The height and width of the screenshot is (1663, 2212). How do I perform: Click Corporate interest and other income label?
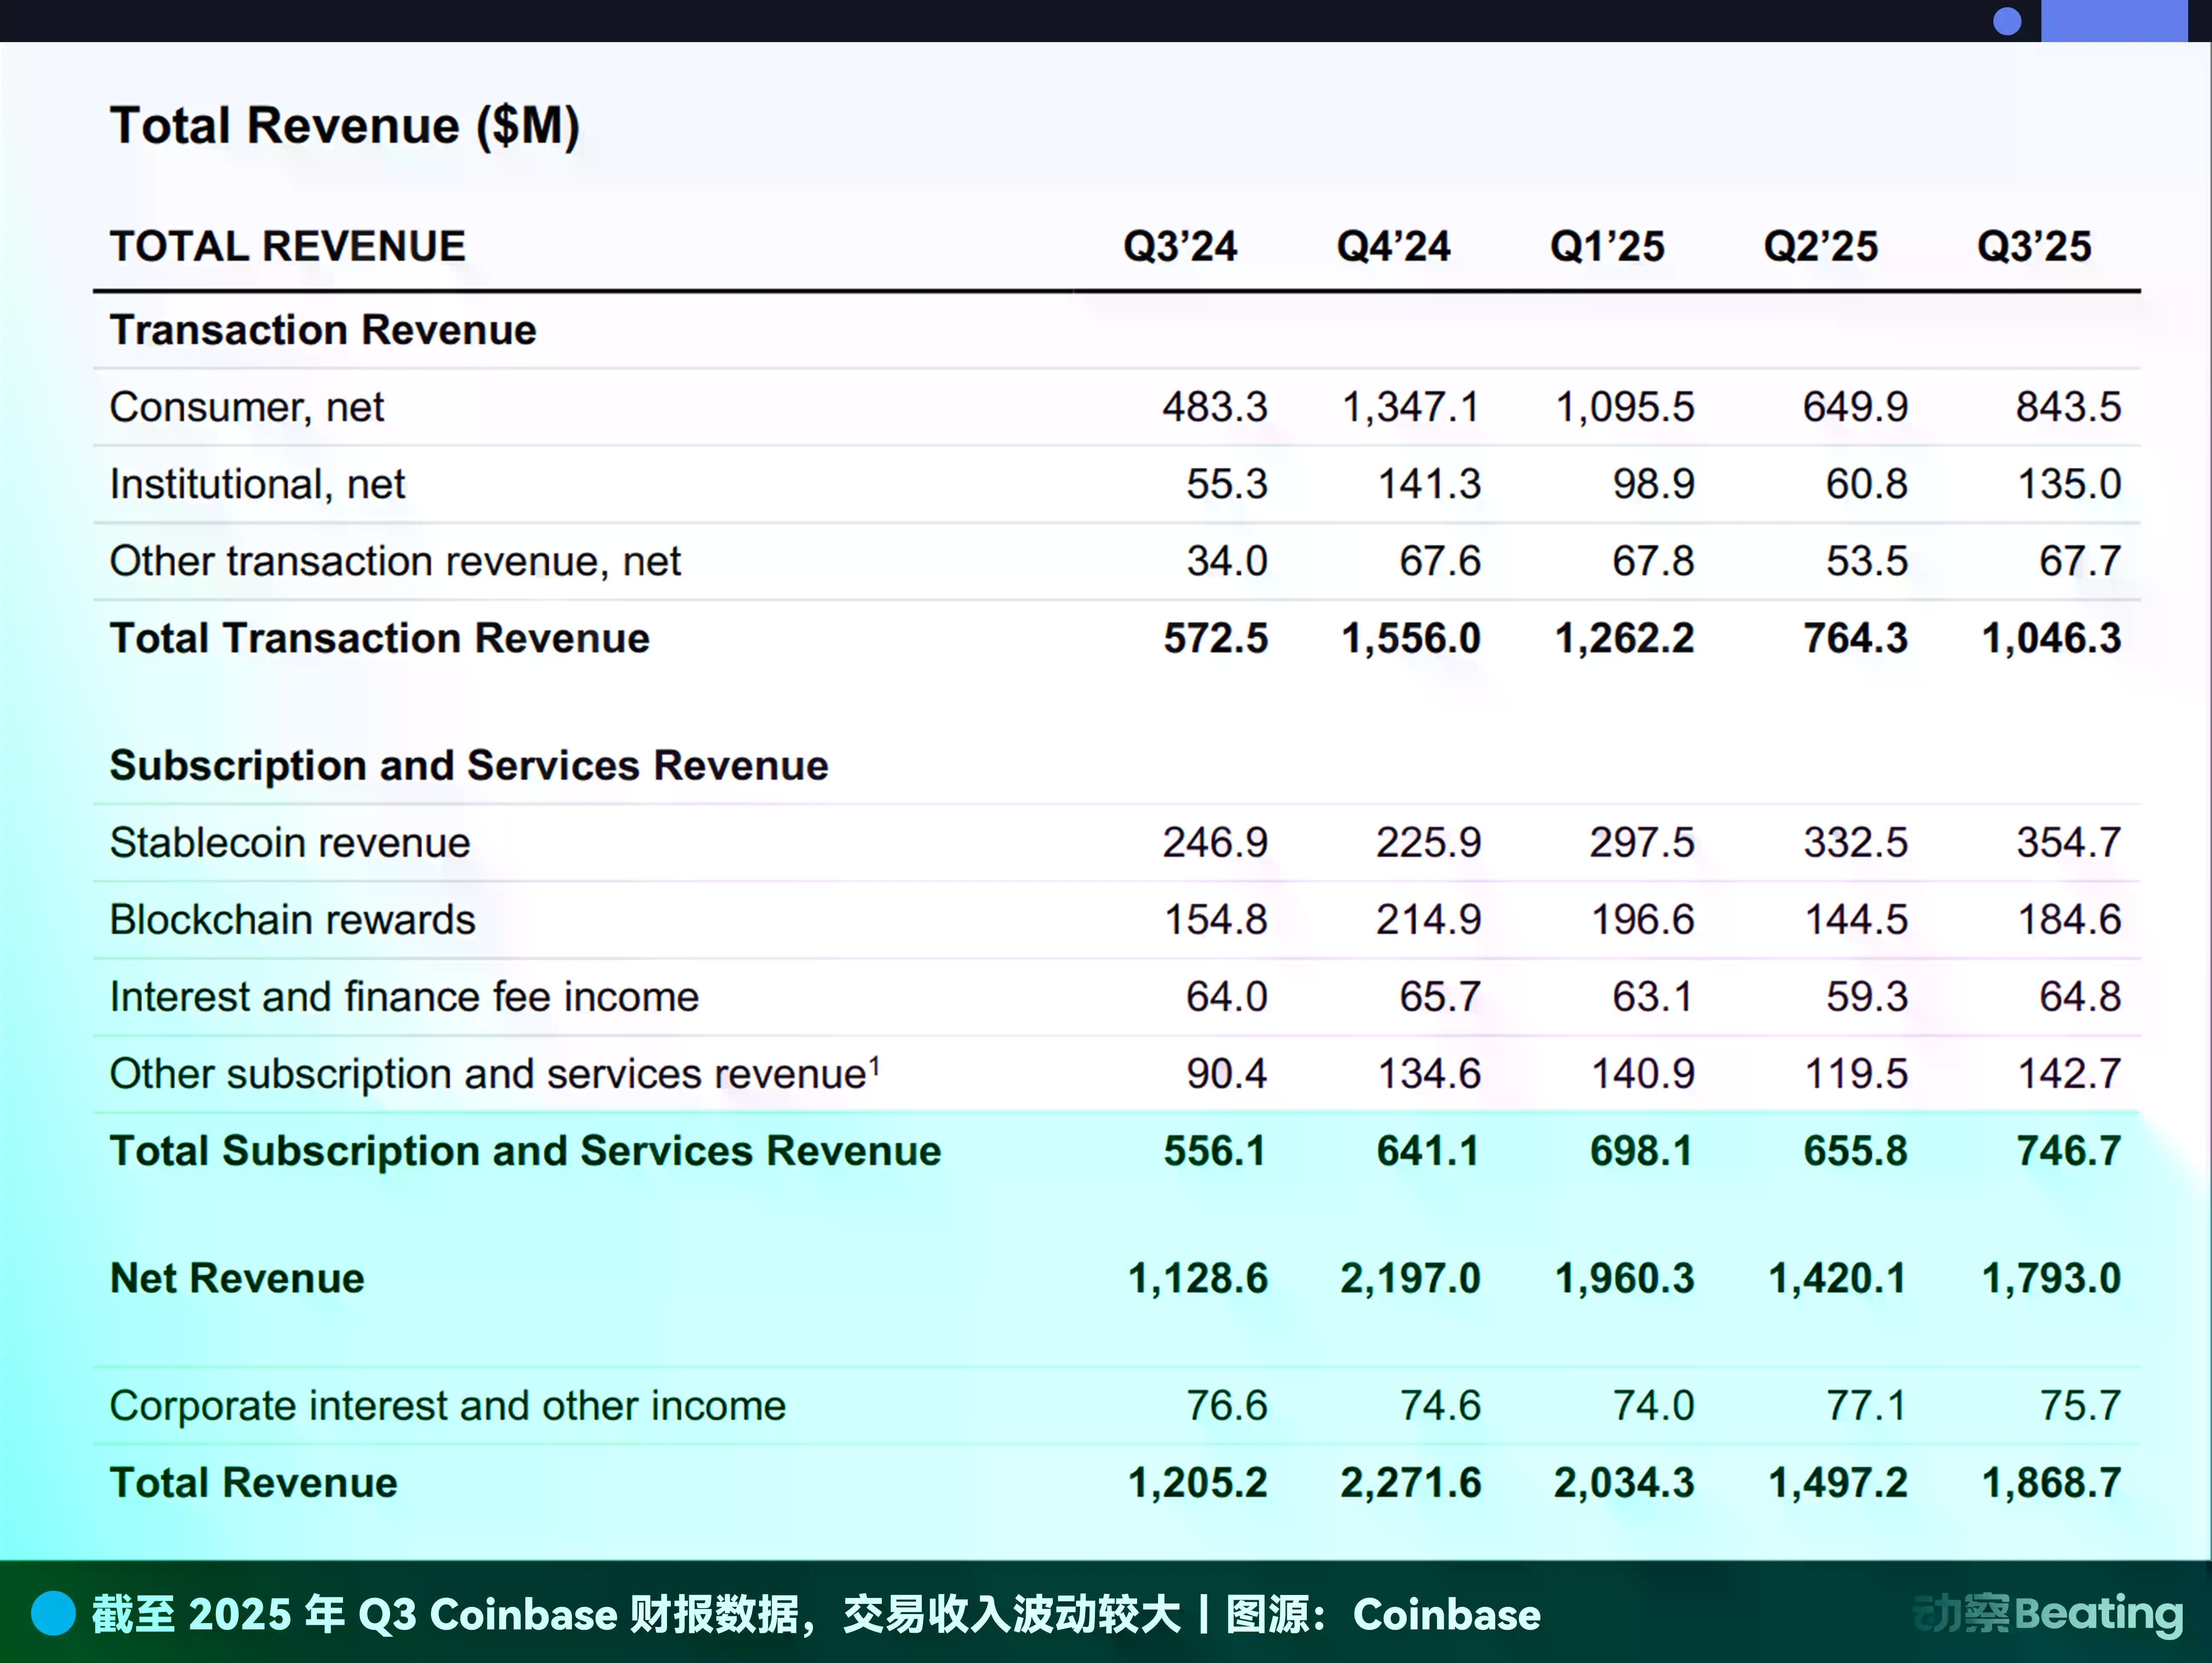click(x=447, y=1406)
